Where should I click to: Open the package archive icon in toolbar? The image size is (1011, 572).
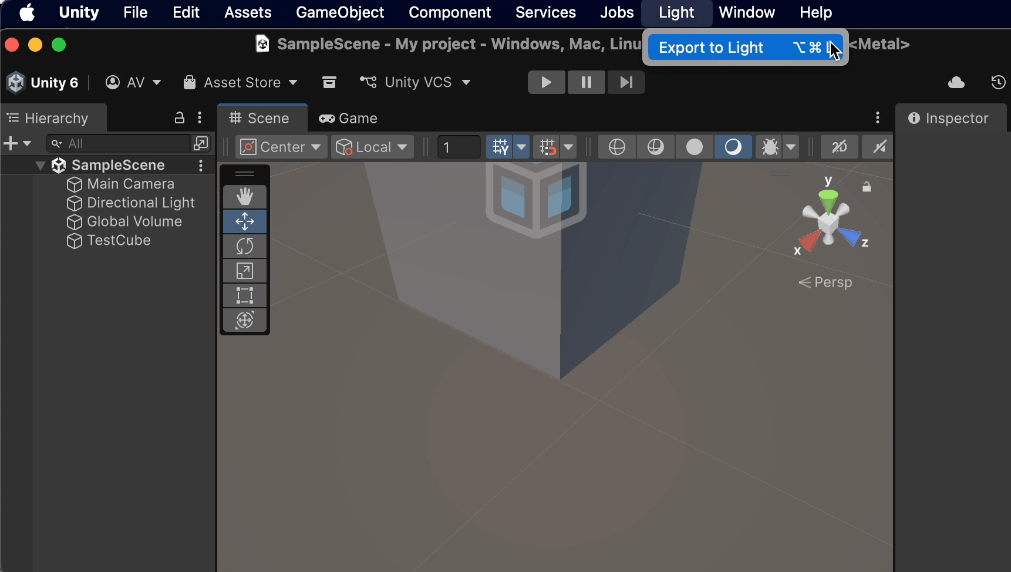click(x=329, y=82)
